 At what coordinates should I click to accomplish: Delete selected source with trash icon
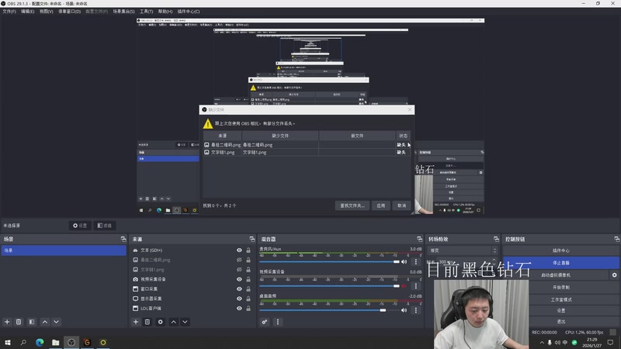(147, 322)
